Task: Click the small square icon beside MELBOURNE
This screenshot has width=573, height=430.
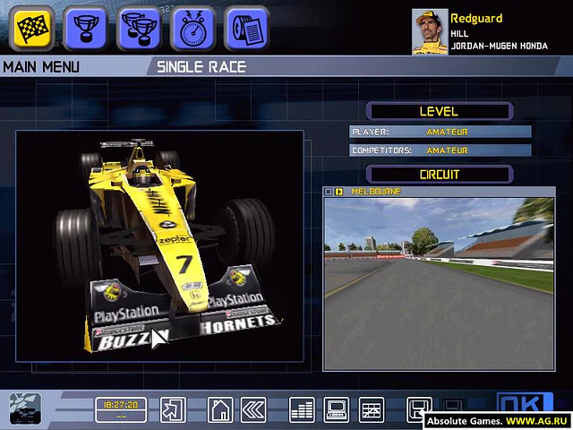Action: pos(329,192)
